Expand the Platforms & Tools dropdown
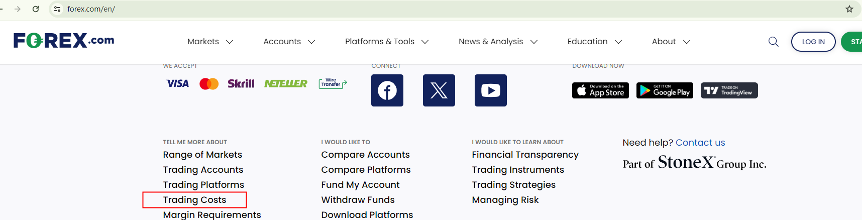 (386, 42)
